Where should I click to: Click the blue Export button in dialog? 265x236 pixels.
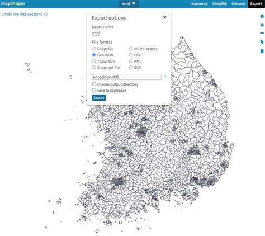coord(99,98)
